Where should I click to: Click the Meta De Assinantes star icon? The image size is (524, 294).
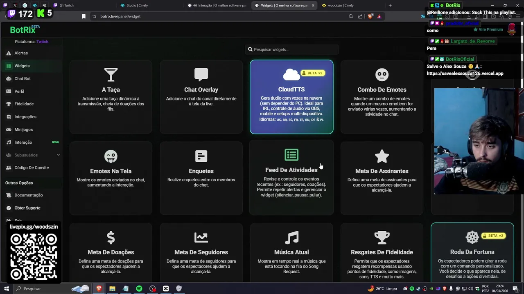(382, 156)
